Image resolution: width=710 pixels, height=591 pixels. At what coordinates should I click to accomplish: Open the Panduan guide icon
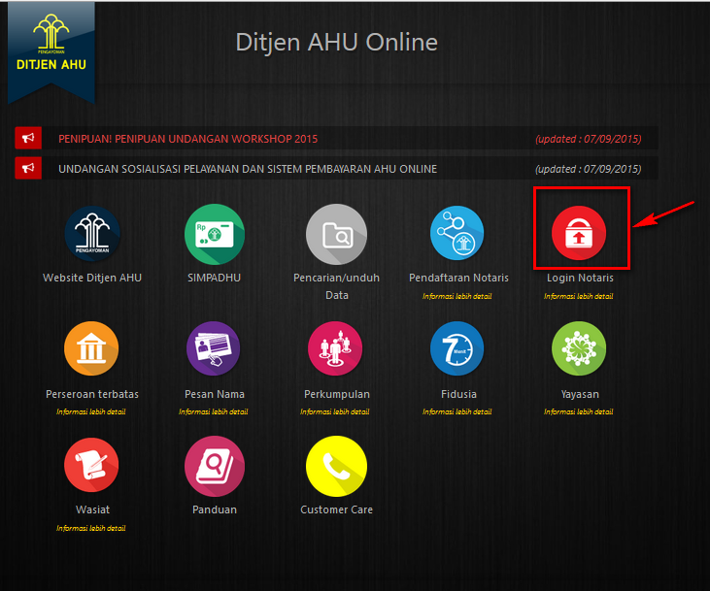click(x=215, y=466)
